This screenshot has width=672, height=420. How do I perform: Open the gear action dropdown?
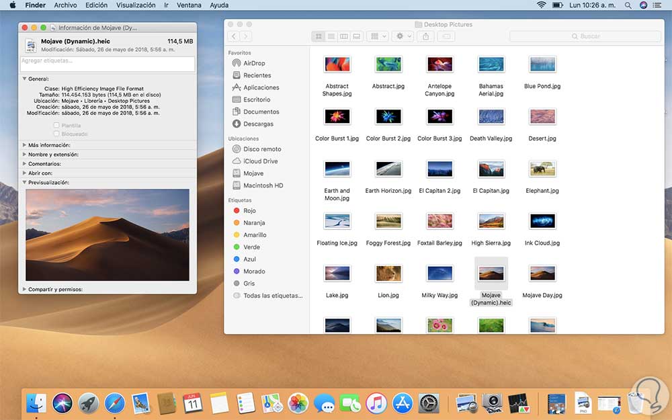tap(402, 36)
